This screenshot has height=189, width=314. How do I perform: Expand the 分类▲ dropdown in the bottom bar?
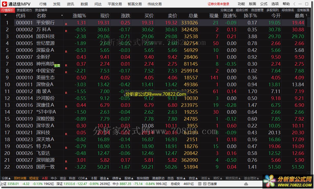point(6,178)
